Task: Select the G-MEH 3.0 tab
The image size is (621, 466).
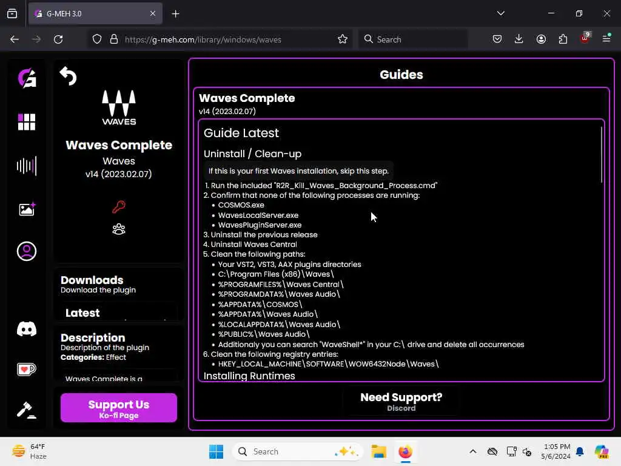Action: pos(95,13)
